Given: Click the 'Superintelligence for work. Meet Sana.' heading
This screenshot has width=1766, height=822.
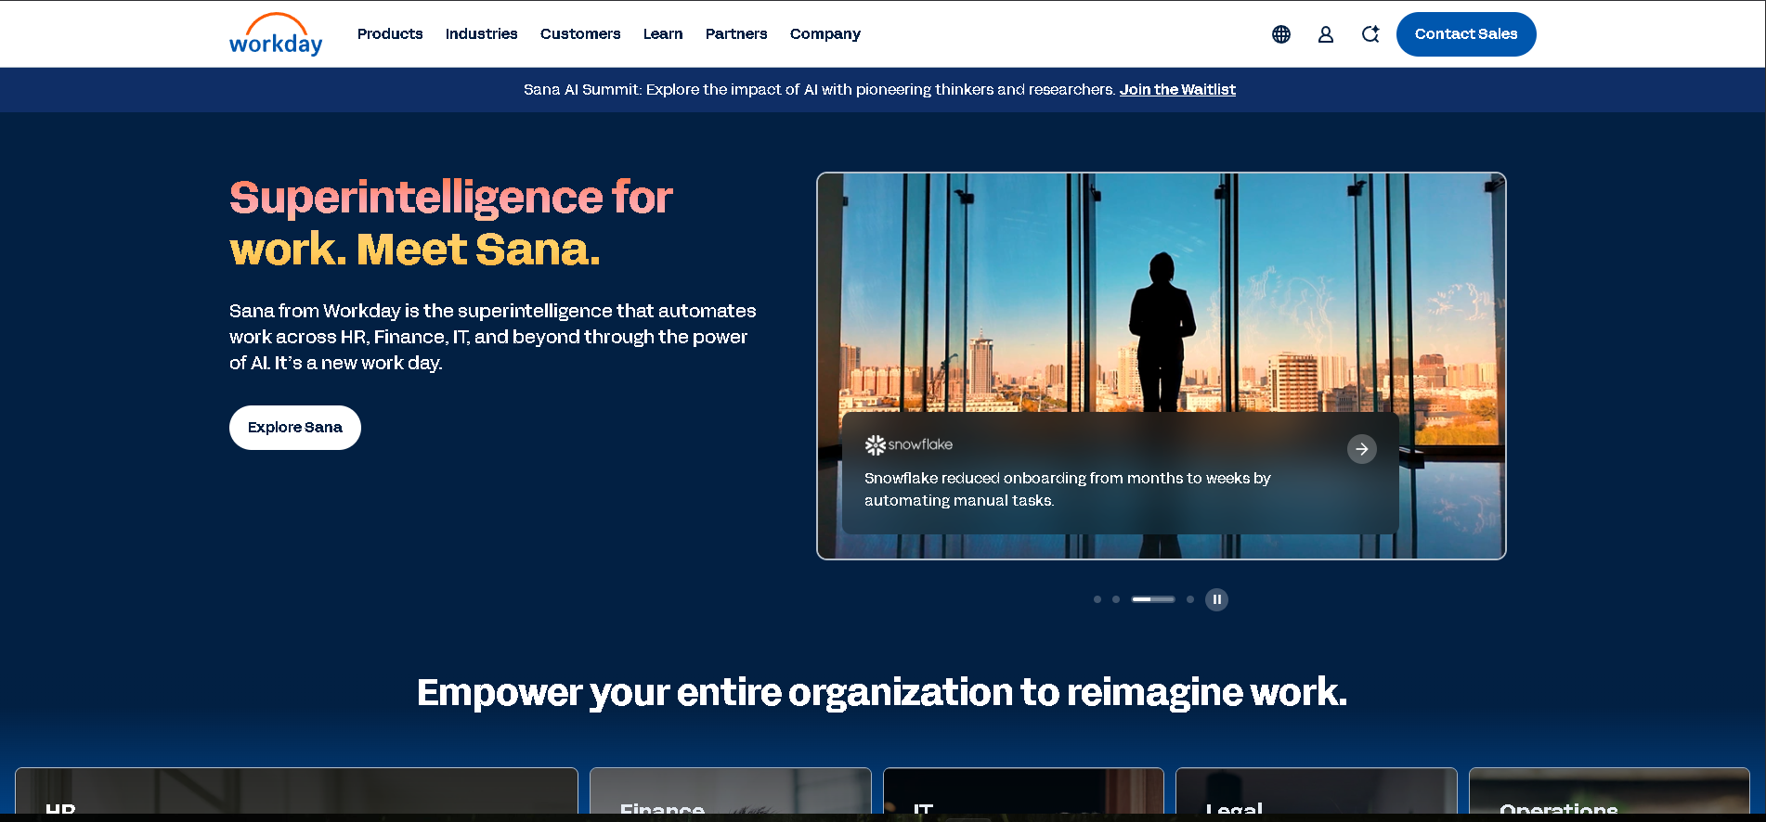Looking at the screenshot, I should pos(451,223).
